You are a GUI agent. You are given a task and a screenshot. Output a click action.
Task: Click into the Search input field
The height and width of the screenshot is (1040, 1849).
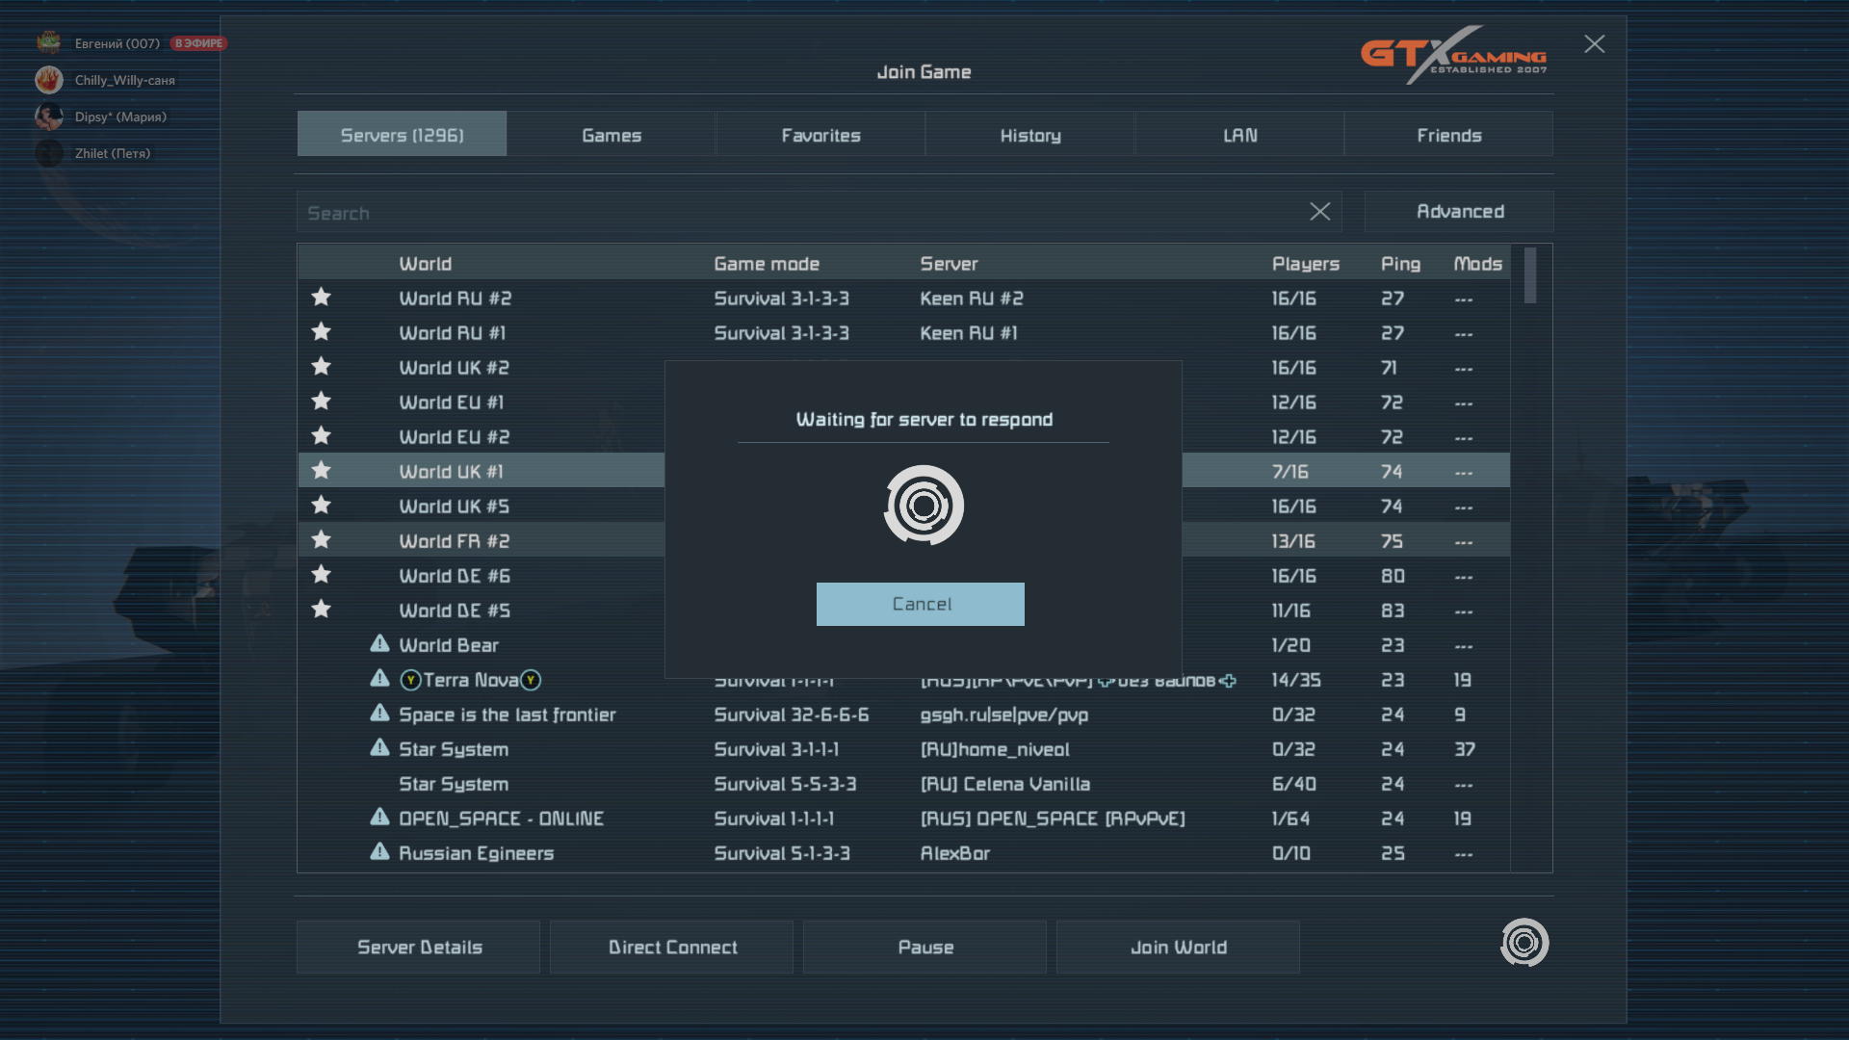799,213
